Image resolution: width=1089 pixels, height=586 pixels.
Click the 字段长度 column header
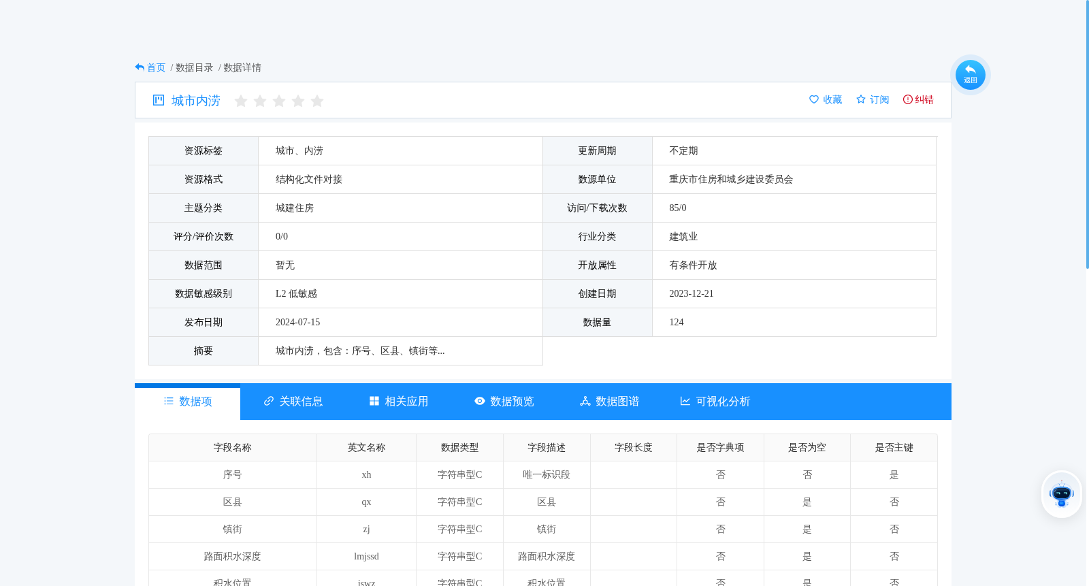(634, 448)
